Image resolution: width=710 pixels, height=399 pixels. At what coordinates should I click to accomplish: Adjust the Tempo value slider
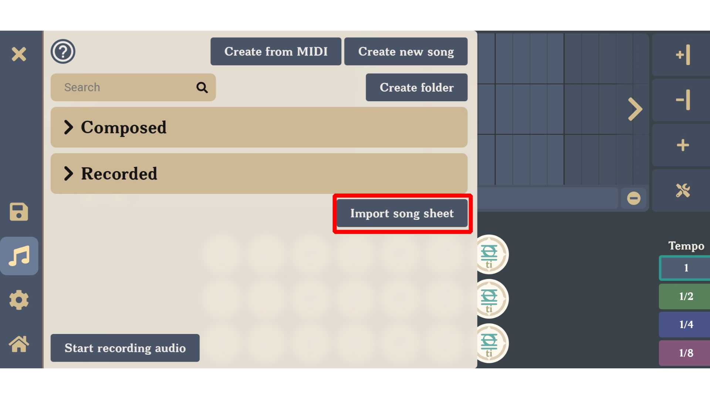pyautogui.click(x=686, y=267)
